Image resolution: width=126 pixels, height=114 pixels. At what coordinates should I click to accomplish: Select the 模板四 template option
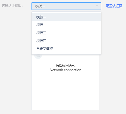[x=66, y=41]
